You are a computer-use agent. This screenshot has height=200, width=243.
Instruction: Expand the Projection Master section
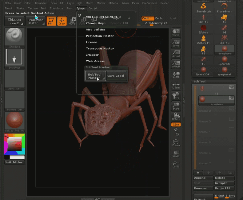[100, 36]
